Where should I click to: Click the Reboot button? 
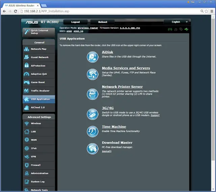coord(103,22)
